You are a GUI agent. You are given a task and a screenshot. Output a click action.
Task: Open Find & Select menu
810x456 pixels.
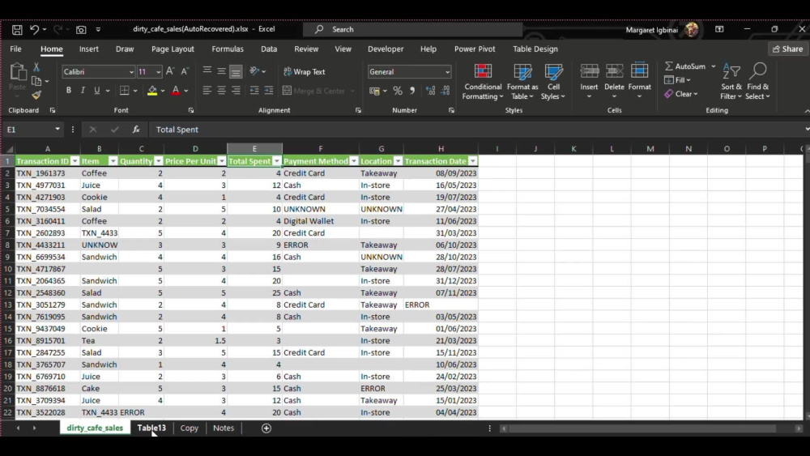point(757,82)
